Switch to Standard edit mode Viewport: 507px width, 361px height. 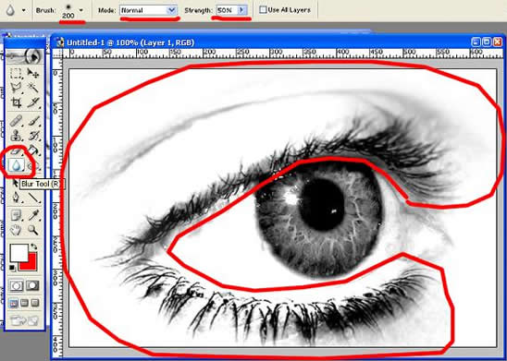pyautogui.click(x=16, y=285)
